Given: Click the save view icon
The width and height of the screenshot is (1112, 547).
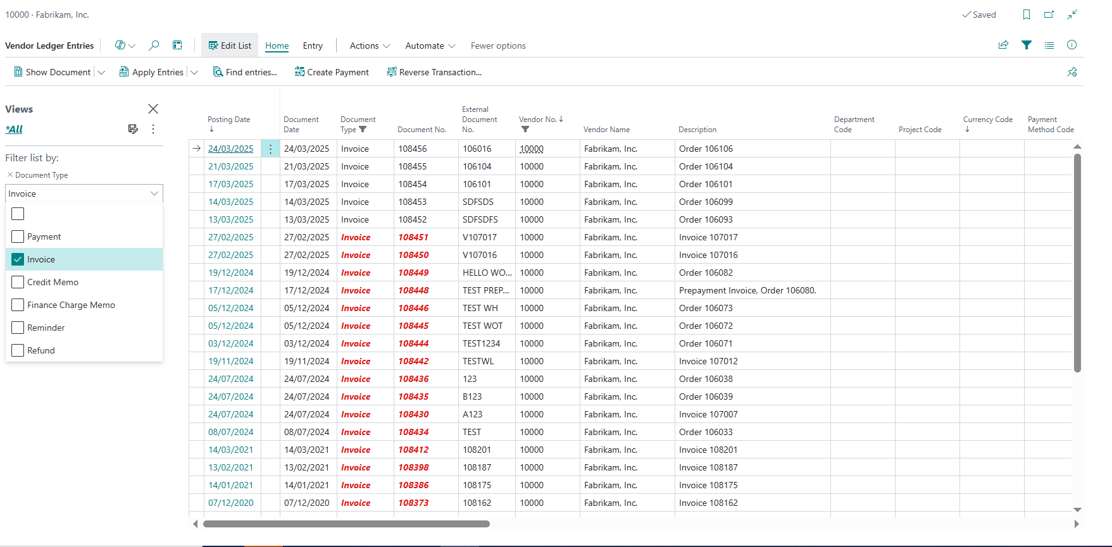Looking at the screenshot, I should [x=133, y=129].
